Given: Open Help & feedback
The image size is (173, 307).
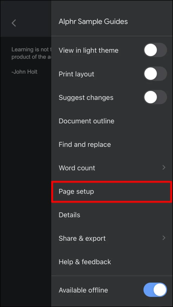Looking at the screenshot, I should [x=112, y=262].
